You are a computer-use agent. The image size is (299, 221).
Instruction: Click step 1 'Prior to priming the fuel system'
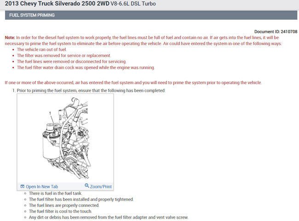click(91, 91)
